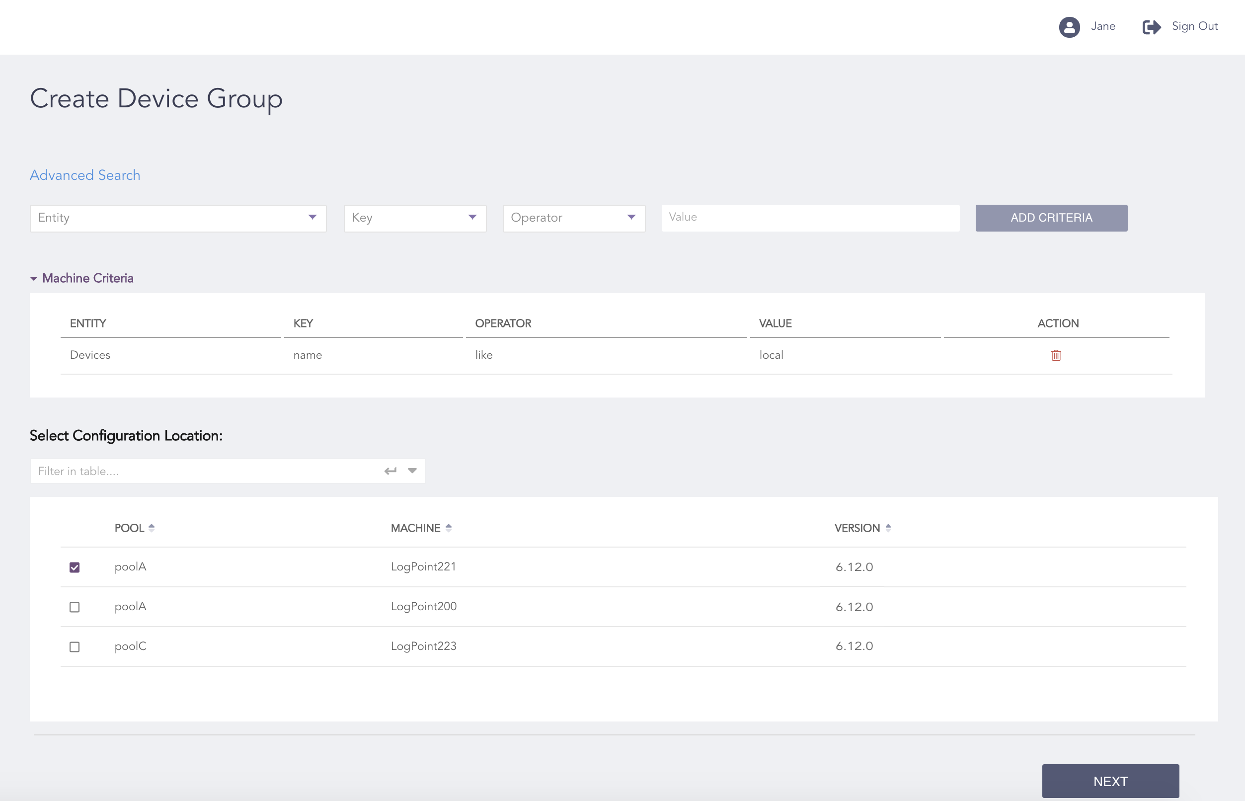Select the poolA LogPoint200 checkbox

point(75,607)
